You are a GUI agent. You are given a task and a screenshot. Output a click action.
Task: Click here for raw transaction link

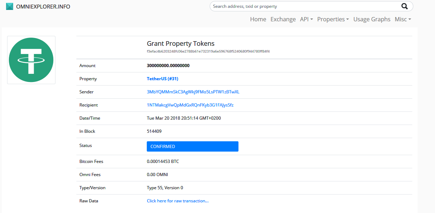[x=178, y=201]
